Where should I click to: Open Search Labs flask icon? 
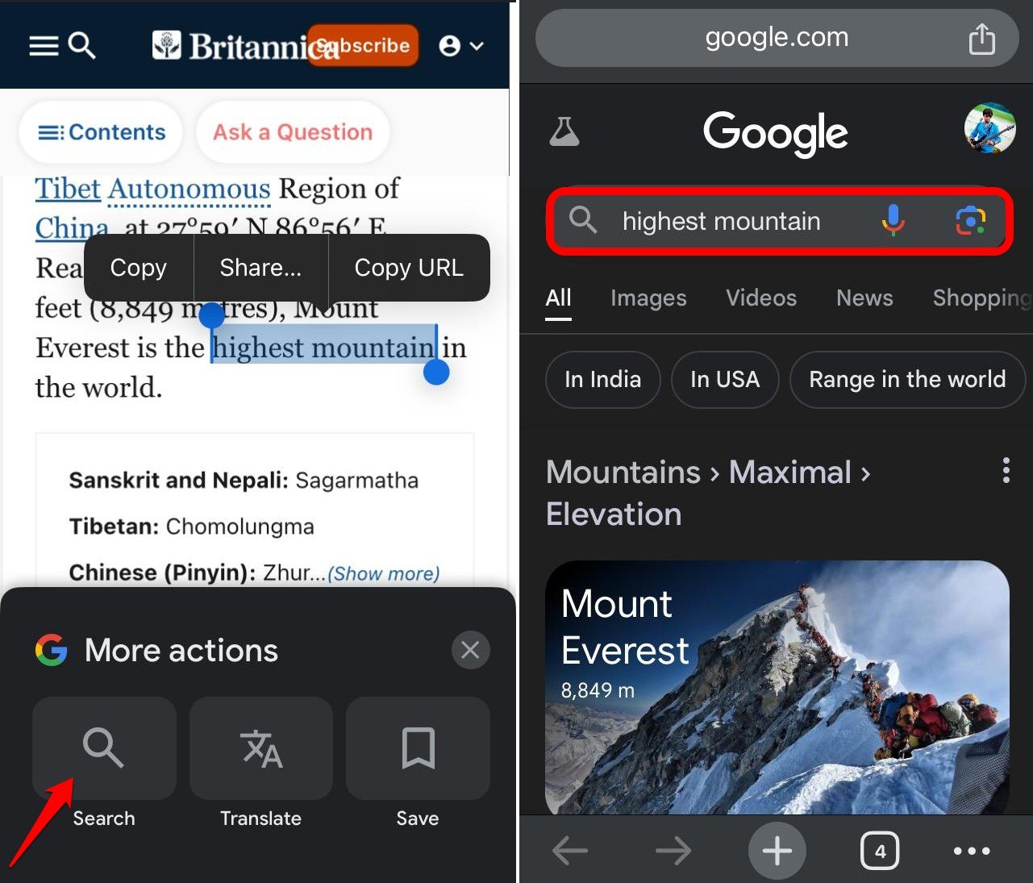[564, 131]
